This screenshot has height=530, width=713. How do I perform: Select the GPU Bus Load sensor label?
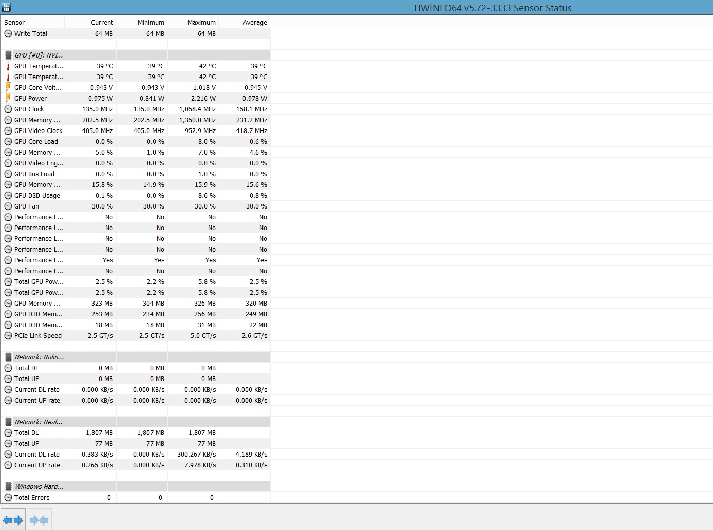(34, 174)
